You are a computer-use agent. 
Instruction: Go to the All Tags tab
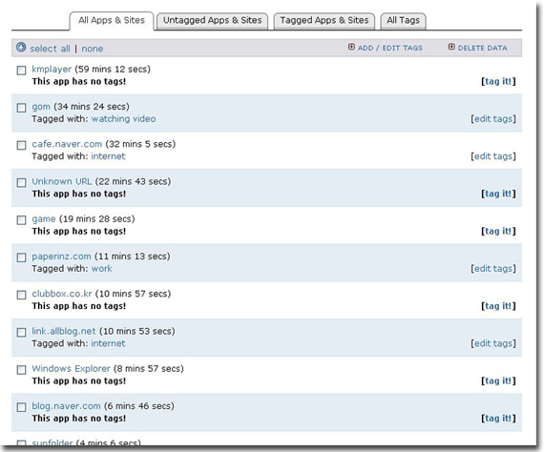(403, 21)
